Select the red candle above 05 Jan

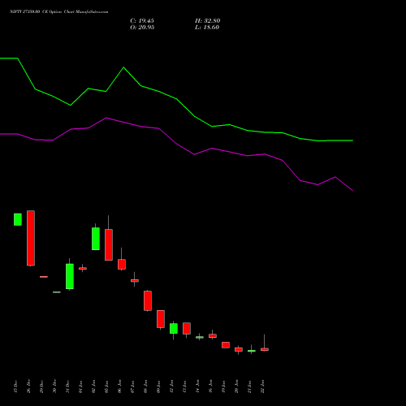pyautogui.click(x=109, y=244)
